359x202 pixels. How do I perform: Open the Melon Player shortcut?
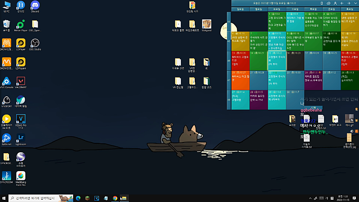click(20, 24)
